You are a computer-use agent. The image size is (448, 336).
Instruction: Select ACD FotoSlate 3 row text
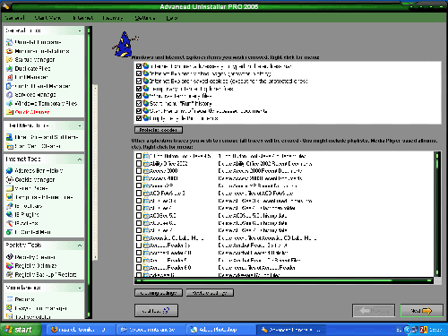pyautogui.click(x=168, y=193)
